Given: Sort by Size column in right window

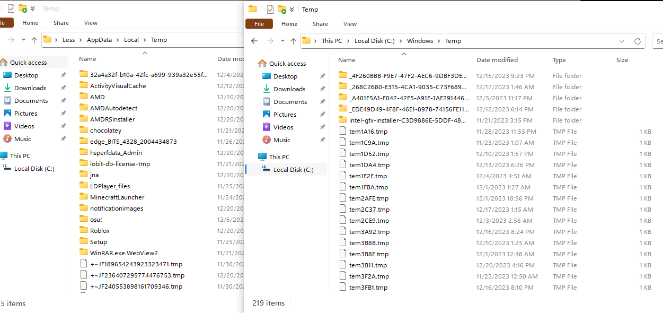Looking at the screenshot, I should 622,60.
